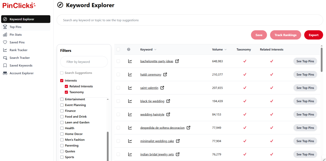
Task: Open Rank Tracker in the sidebar
Action: (x=25, y=50)
